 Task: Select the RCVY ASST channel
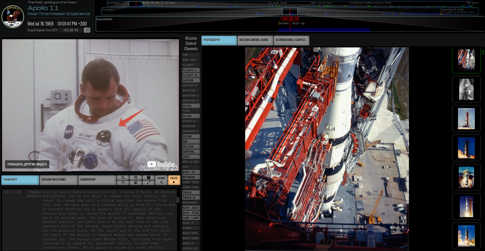point(191,208)
